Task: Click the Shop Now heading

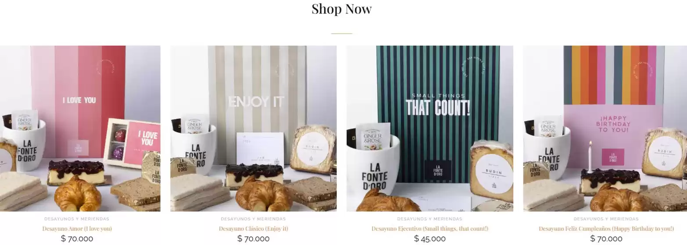Action: (x=342, y=9)
